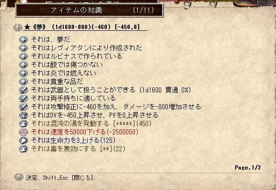Viewport: 276px width, 190px height.
Task: Click the red face icon beside 速度を50000下げる
Action: [x=23, y=132]
